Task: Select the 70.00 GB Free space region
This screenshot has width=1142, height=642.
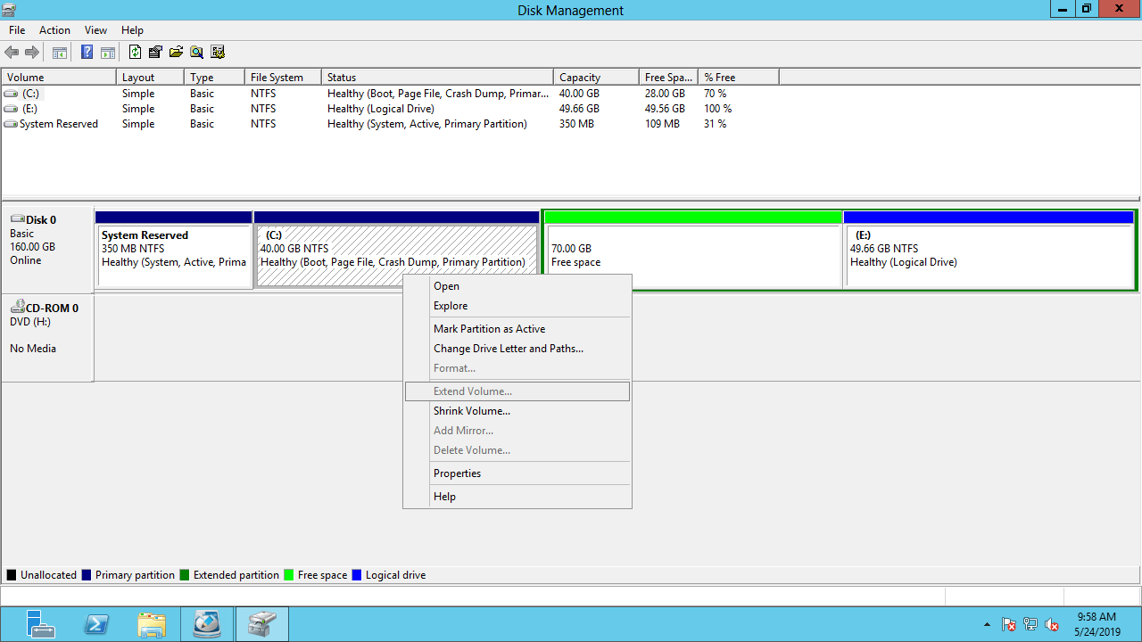Action: [x=692, y=256]
